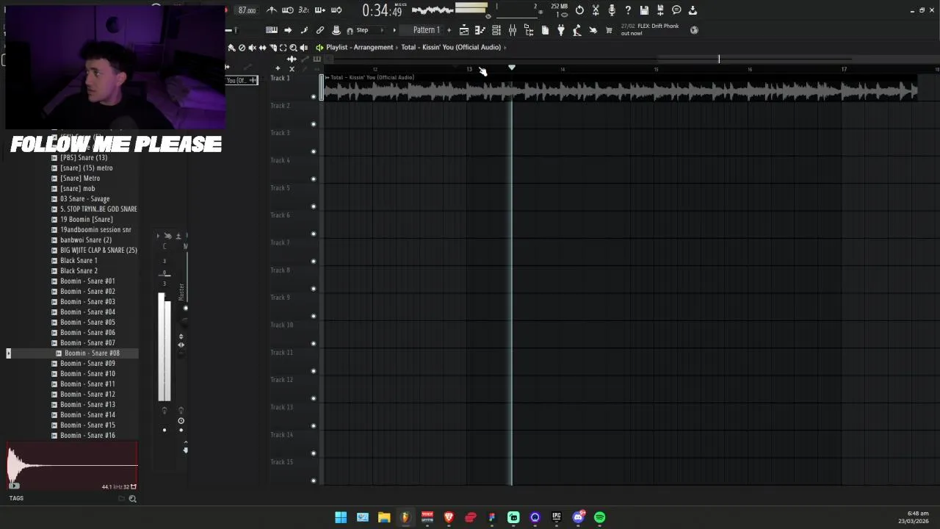Click the 87.000 tempo field
This screenshot has width=940, height=529.
click(247, 10)
